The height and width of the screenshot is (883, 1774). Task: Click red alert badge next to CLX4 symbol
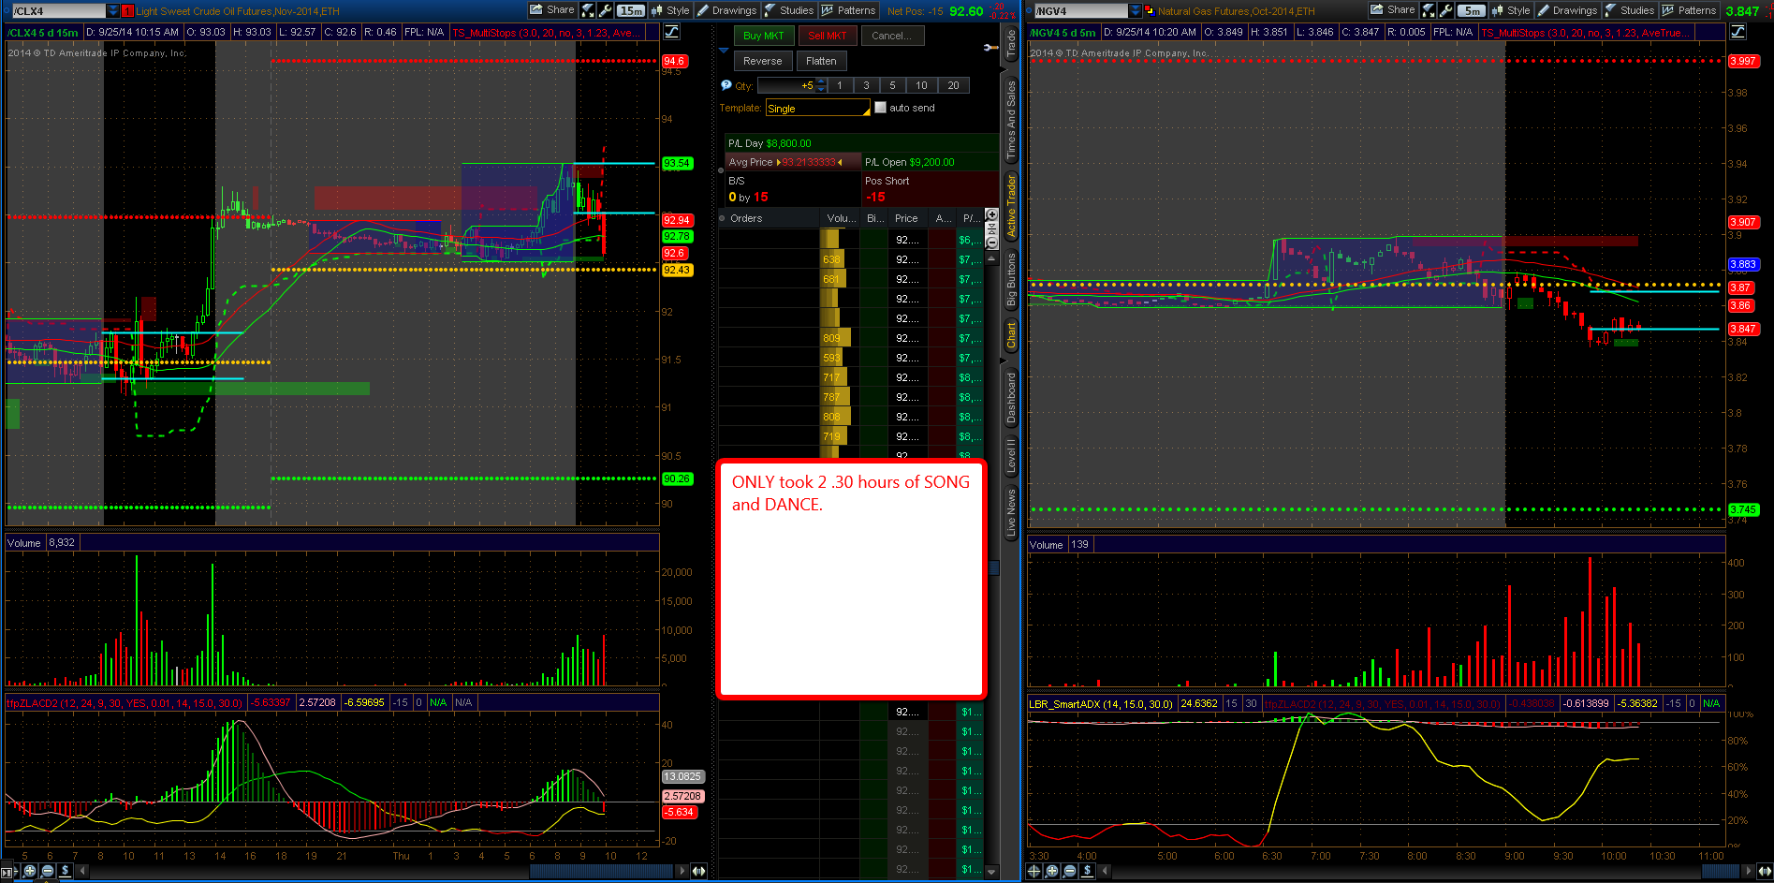pos(128,11)
